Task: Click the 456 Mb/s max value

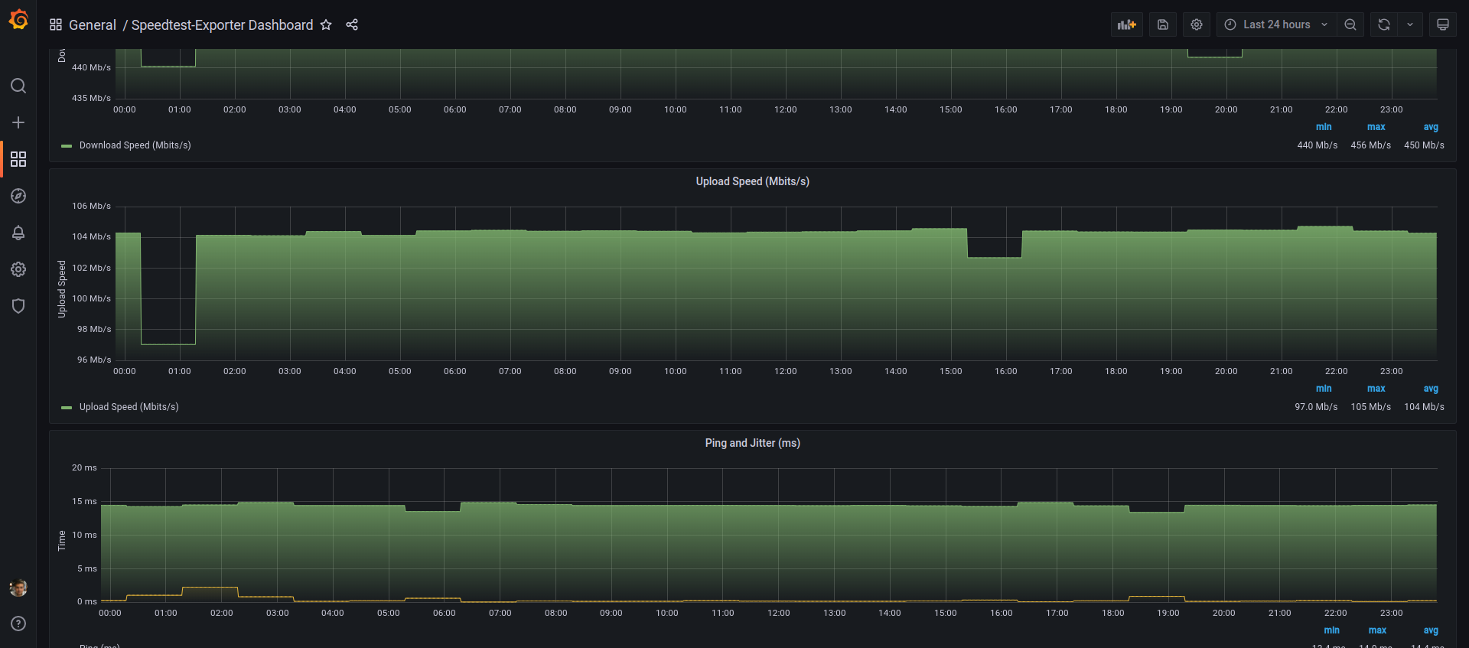Action: click(1371, 145)
